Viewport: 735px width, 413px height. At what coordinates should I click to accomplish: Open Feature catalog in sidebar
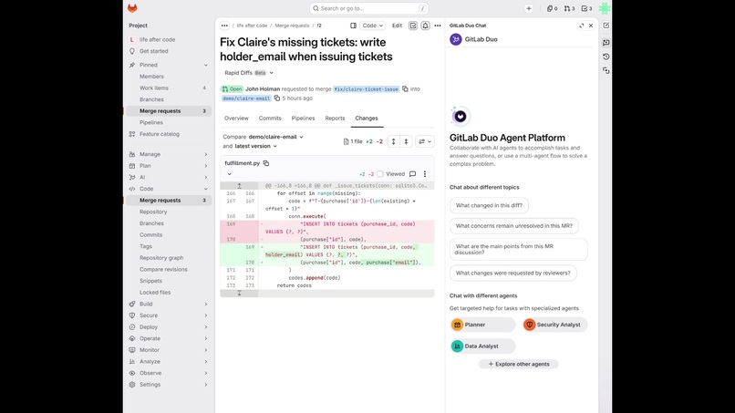[x=169, y=134]
